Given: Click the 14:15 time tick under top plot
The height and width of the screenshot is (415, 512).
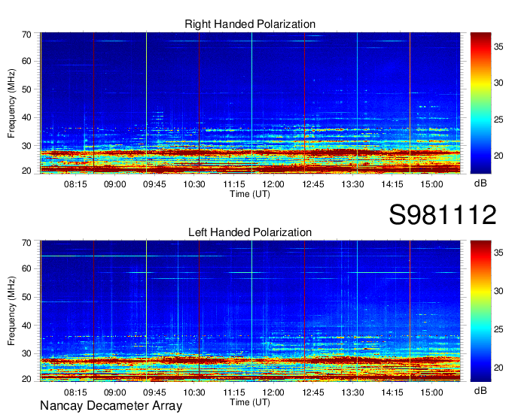Looking at the screenshot, I should (392, 184).
